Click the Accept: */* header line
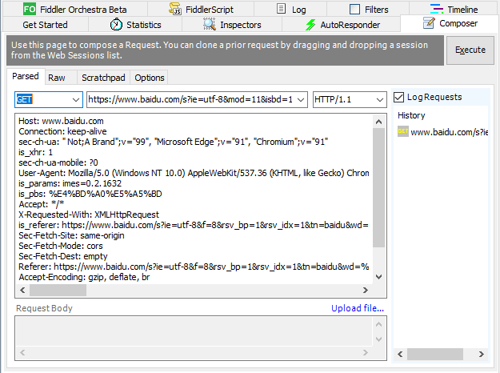The height and width of the screenshot is (373, 500). click(41, 204)
